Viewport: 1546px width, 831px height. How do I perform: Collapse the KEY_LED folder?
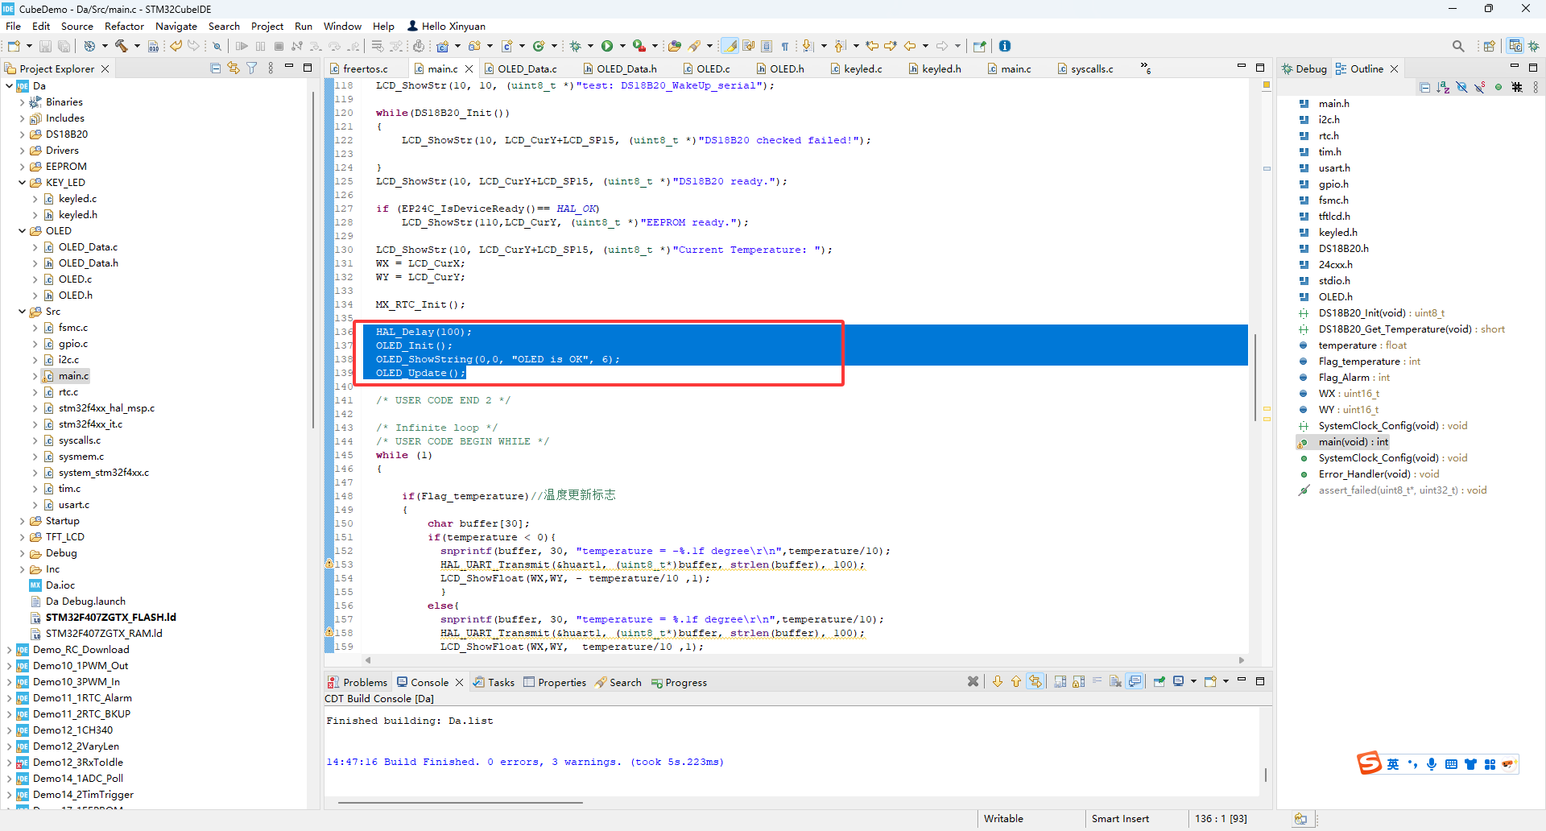(x=22, y=183)
